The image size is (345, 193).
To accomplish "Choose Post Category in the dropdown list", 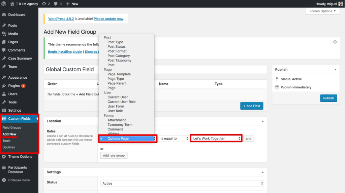I will coord(119,56).
